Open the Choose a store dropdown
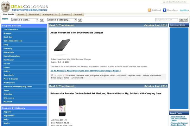 click(25, 20)
